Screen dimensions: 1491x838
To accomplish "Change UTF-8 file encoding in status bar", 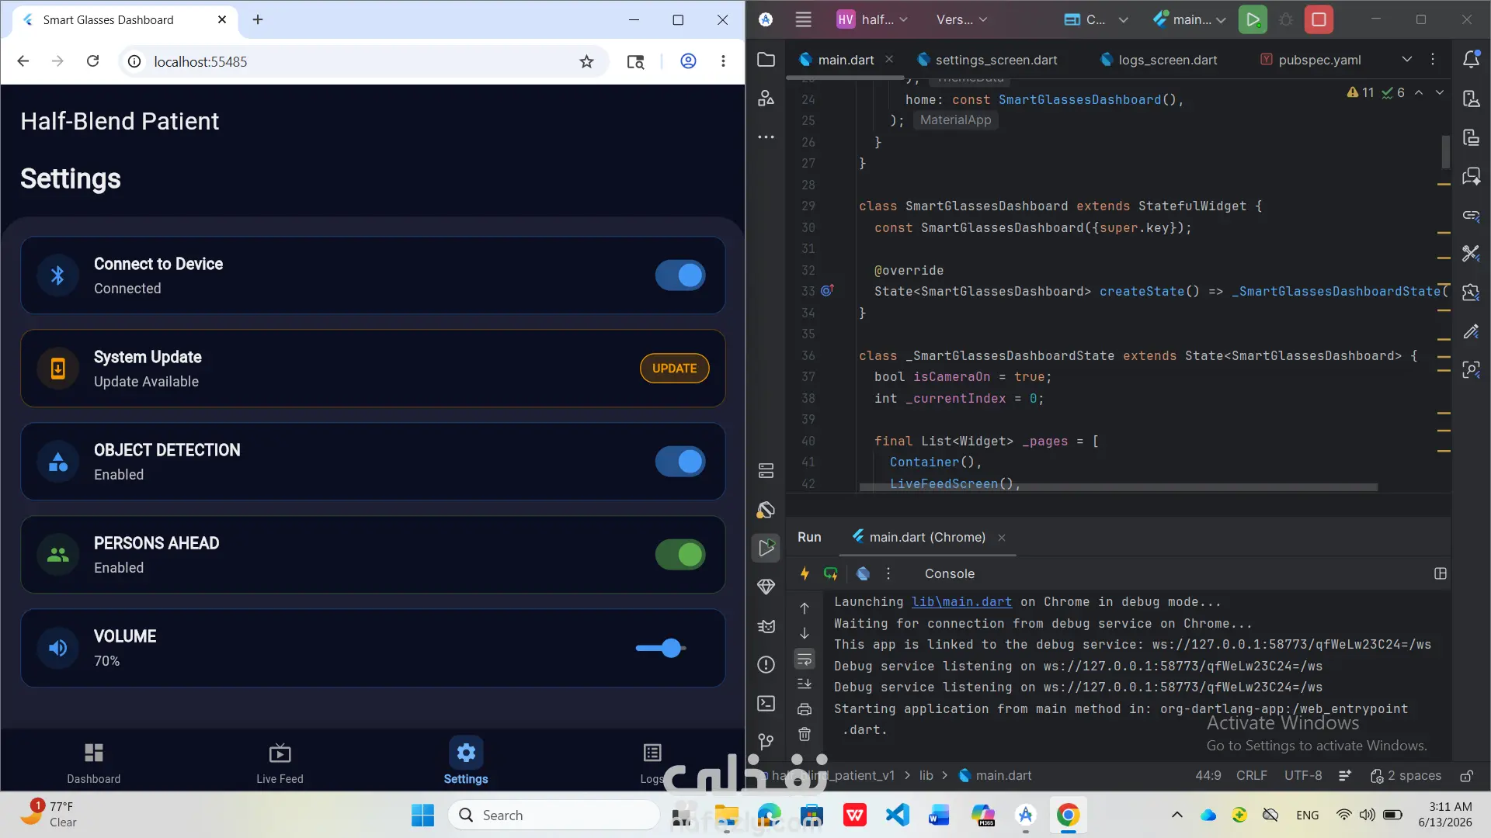I will coord(1302,775).
